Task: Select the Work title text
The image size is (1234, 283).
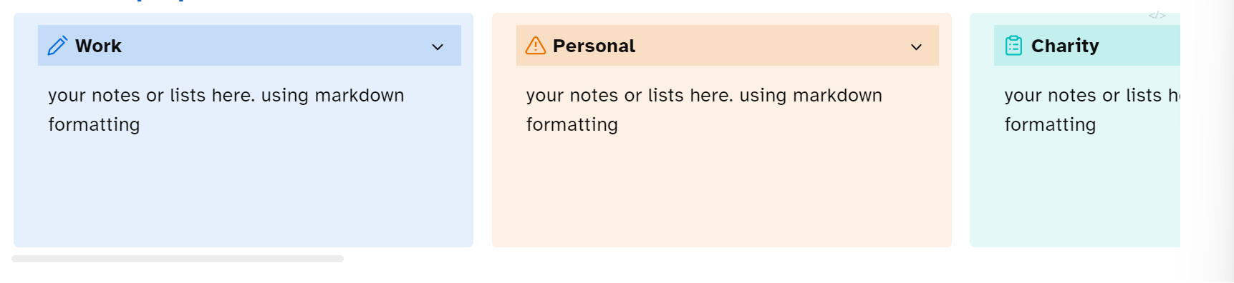Action: click(x=98, y=46)
